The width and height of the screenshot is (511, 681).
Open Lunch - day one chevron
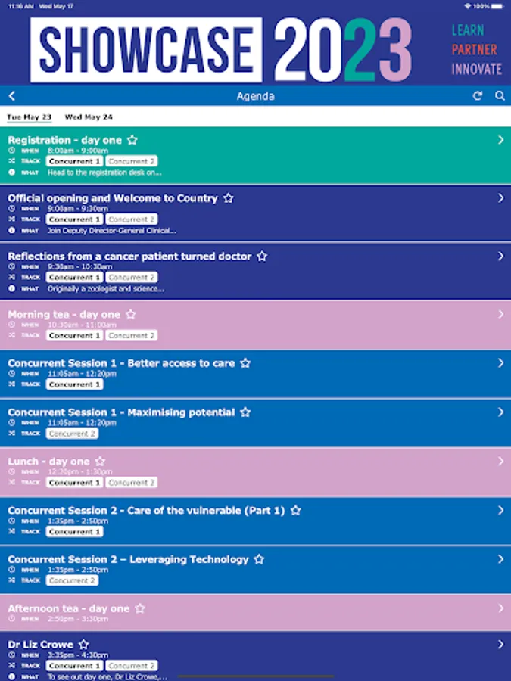coord(500,462)
